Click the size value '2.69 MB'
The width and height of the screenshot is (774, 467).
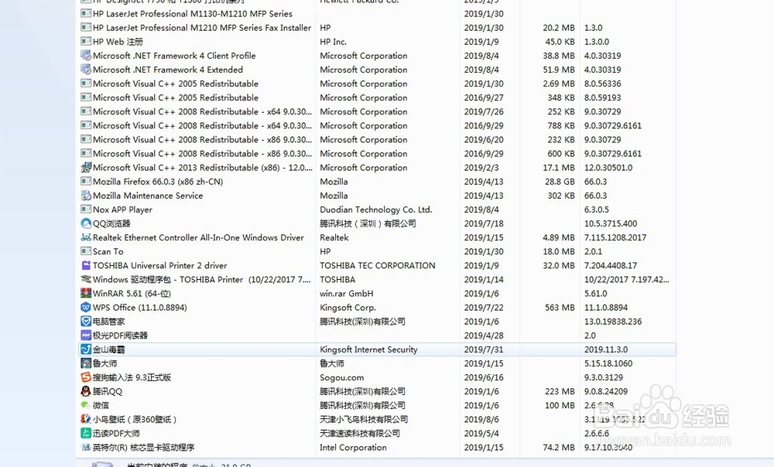559,84
